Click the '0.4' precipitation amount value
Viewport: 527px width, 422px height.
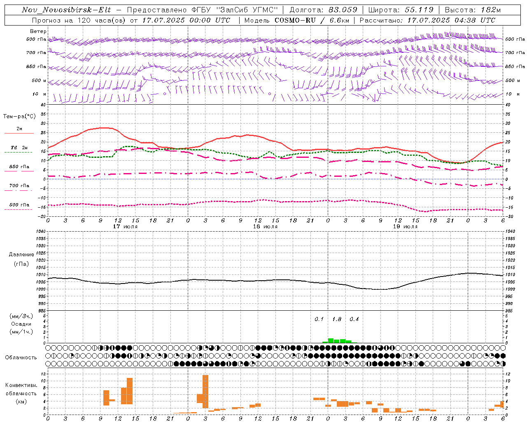tap(354, 319)
